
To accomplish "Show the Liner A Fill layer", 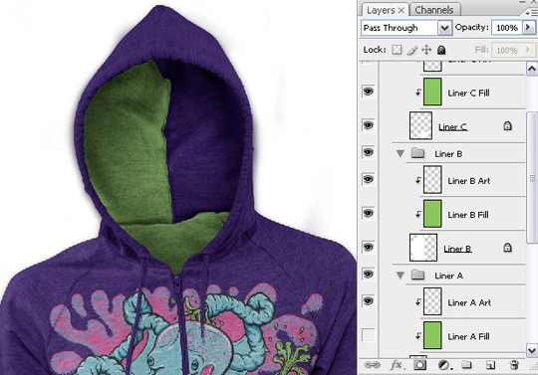I will pos(369,335).
